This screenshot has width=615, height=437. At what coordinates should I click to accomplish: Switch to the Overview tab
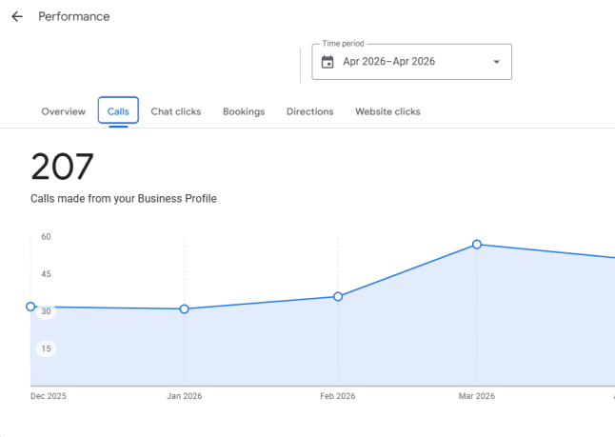click(63, 111)
